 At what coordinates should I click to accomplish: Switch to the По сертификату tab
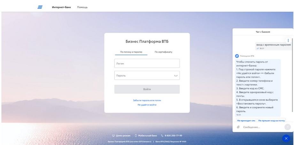click(x=163, y=52)
